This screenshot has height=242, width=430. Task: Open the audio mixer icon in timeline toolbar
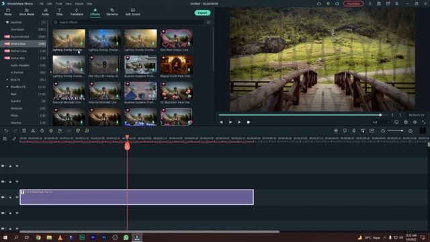pos(363,131)
